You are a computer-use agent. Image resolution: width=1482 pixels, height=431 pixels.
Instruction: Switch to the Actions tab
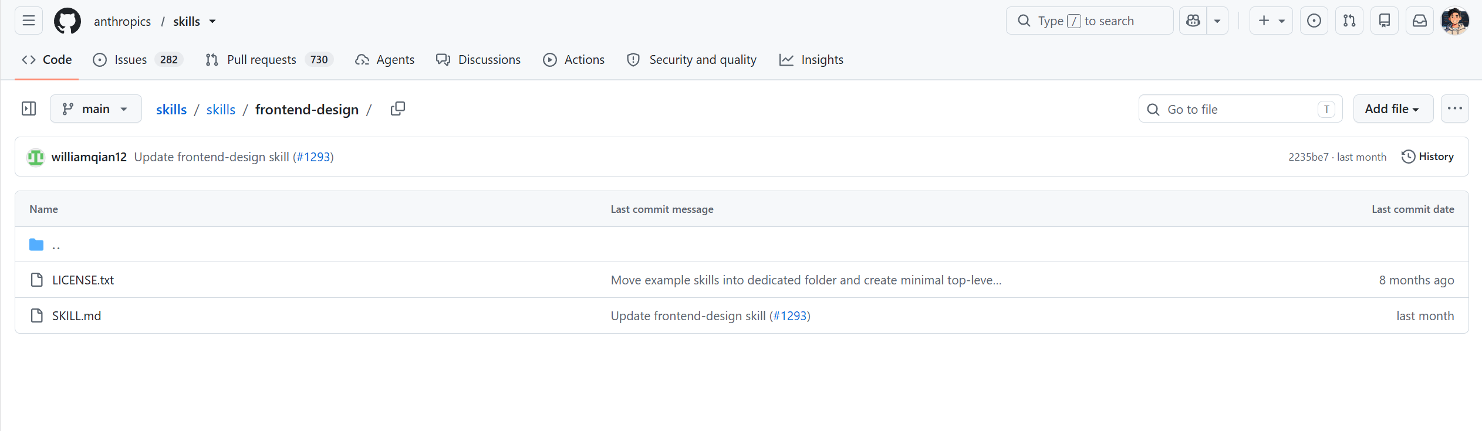click(574, 60)
